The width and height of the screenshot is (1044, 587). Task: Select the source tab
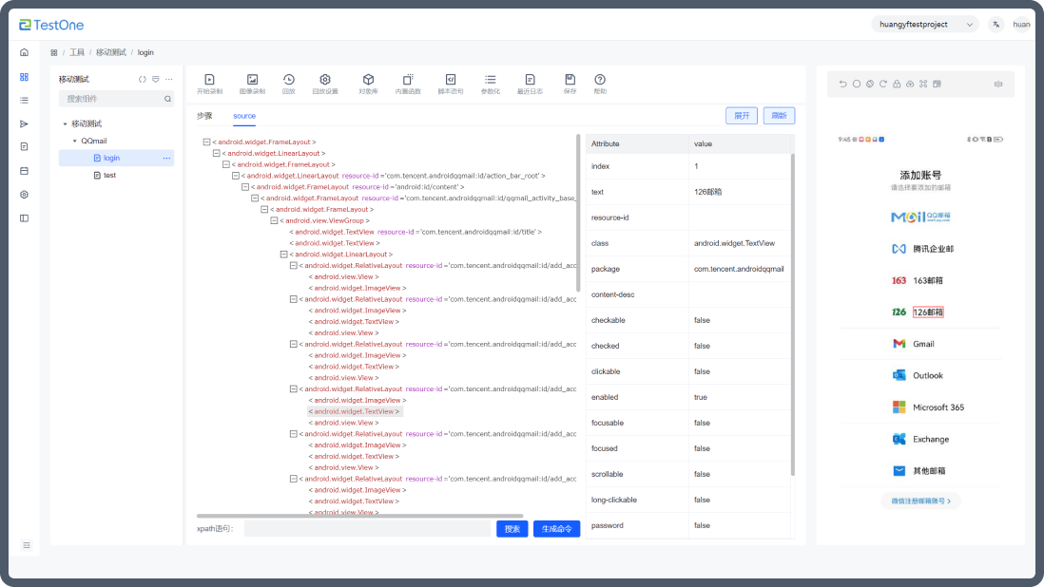tap(244, 116)
